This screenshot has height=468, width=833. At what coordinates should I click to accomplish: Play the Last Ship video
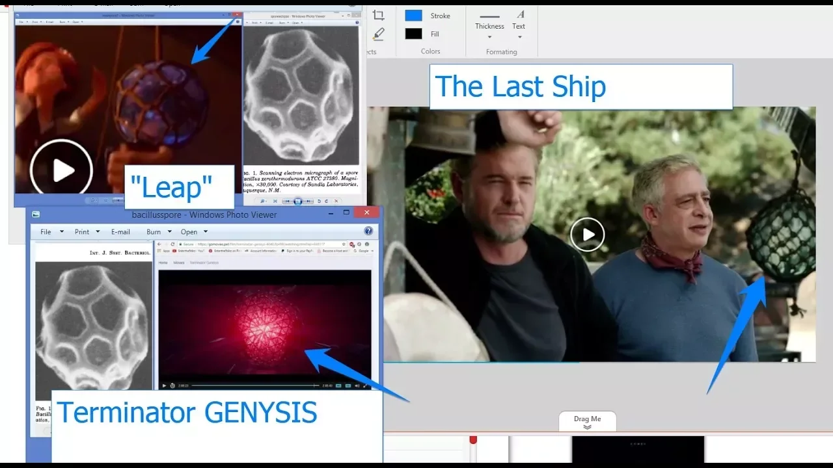(x=587, y=234)
